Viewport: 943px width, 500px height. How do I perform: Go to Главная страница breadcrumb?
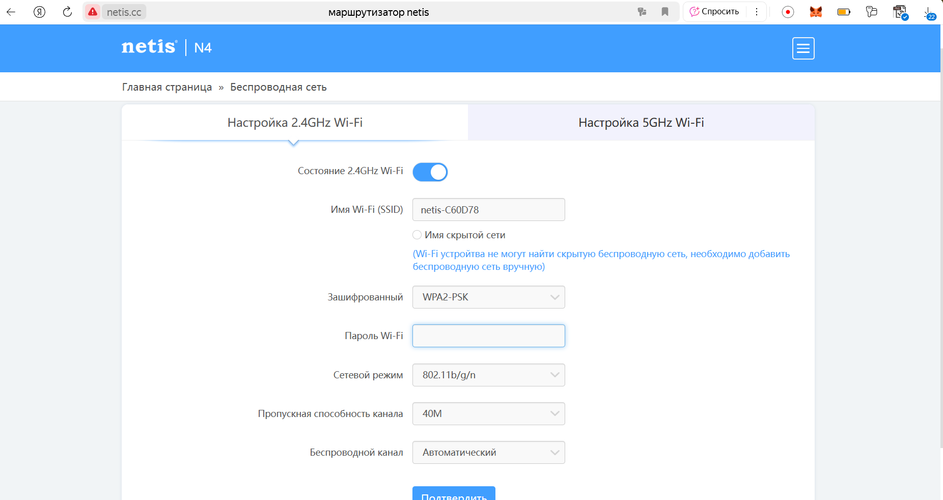click(167, 87)
